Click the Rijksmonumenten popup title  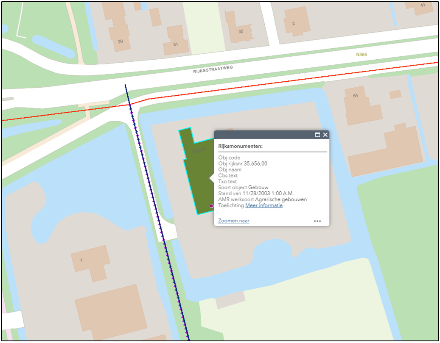[x=241, y=146]
